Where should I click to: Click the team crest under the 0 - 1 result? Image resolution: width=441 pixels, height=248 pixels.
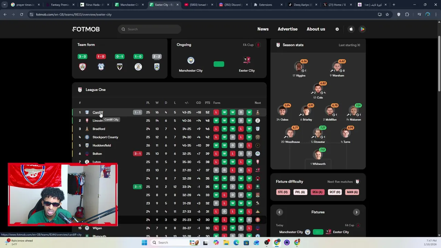pyautogui.click(x=120, y=67)
